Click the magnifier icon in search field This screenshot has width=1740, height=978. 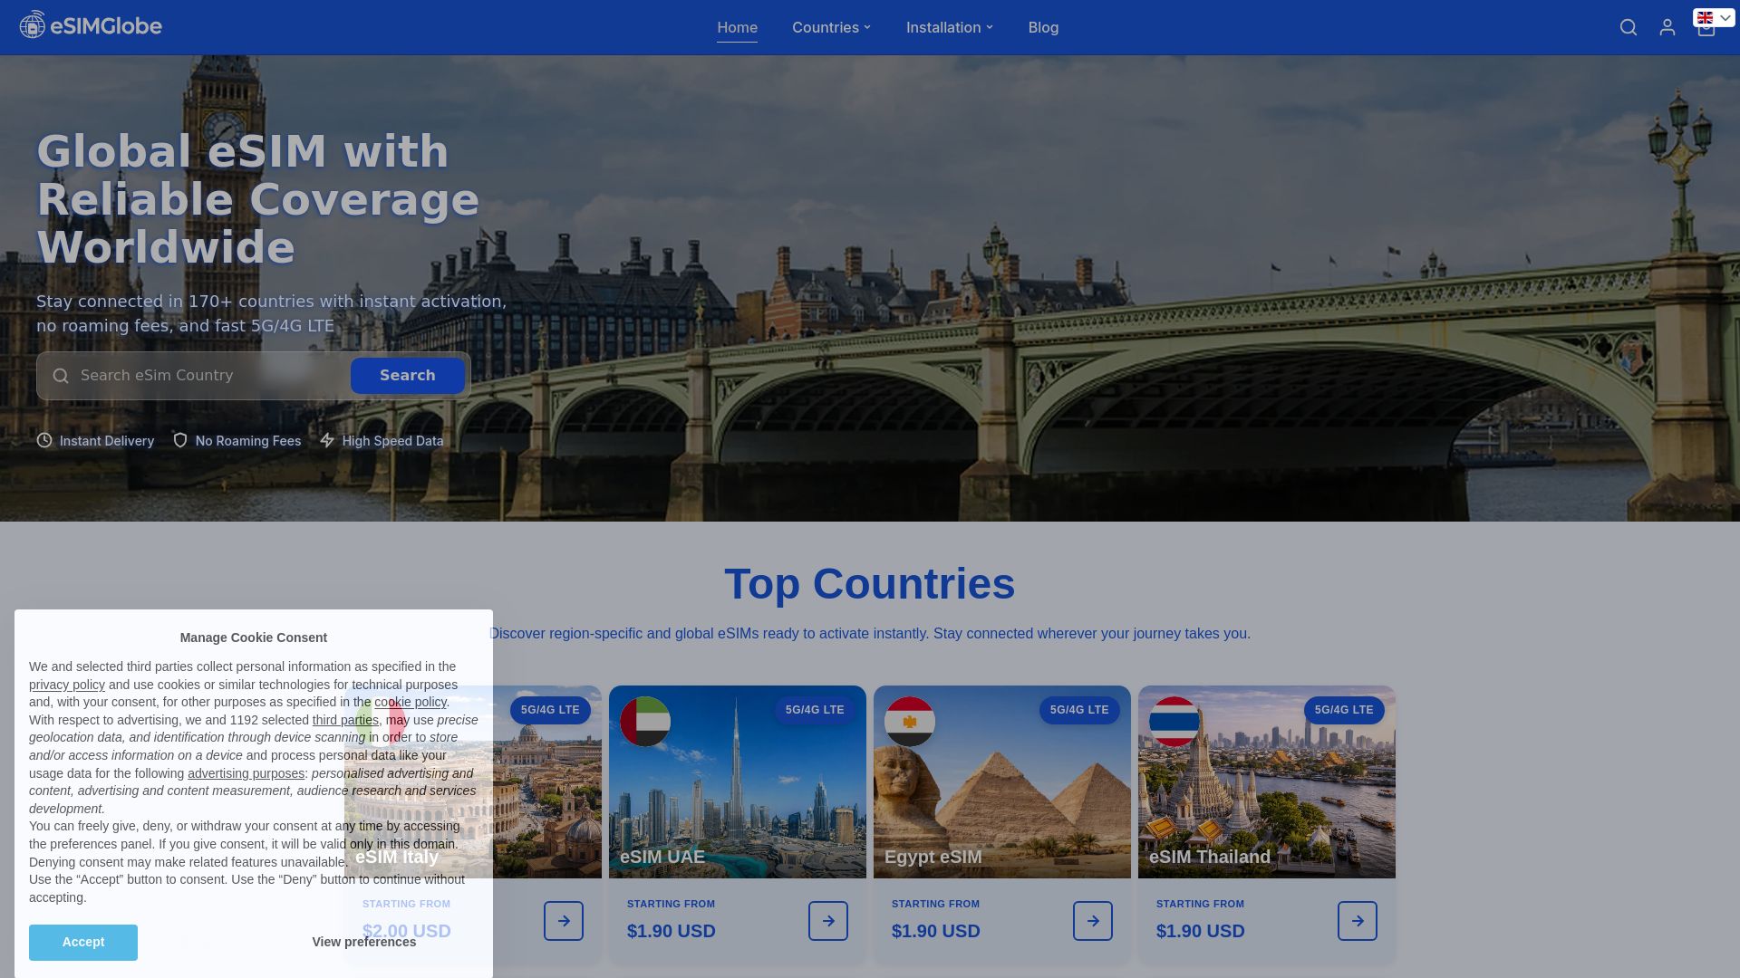point(61,376)
